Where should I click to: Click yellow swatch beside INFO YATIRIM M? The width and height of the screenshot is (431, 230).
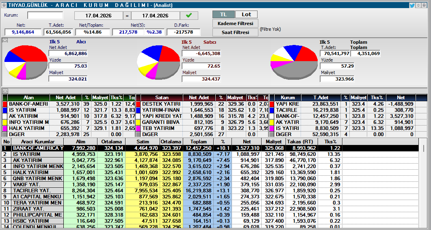click(x=5, y=122)
